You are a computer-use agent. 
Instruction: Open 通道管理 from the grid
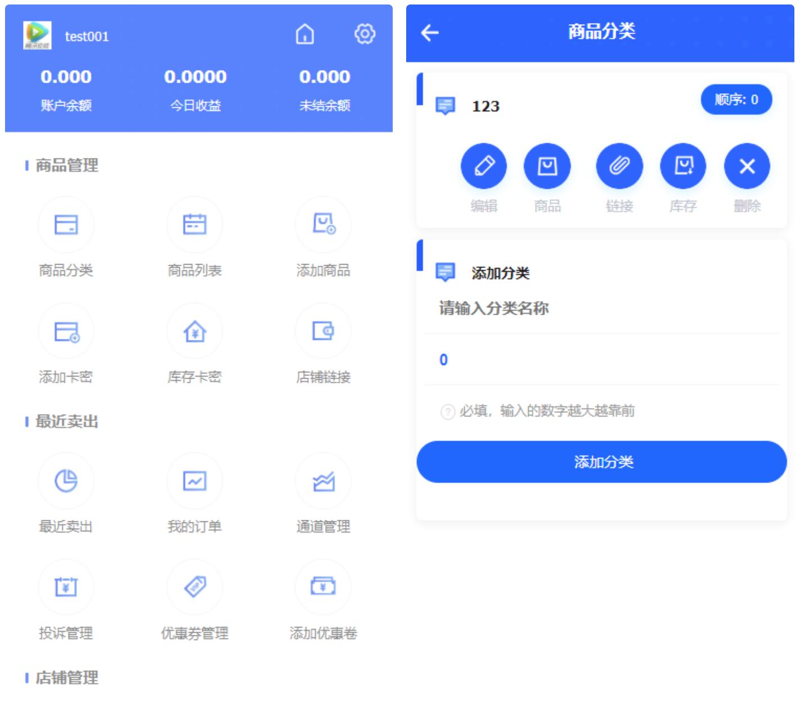323,481
